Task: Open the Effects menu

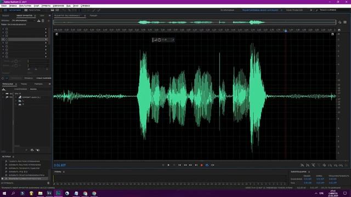Action: pyautogui.click(x=46, y=6)
